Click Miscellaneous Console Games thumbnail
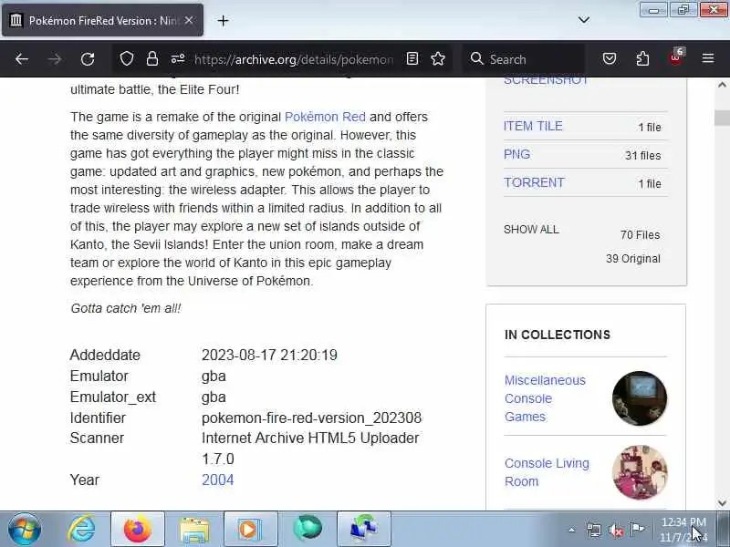Viewport: 730px width, 547px height. (x=640, y=398)
